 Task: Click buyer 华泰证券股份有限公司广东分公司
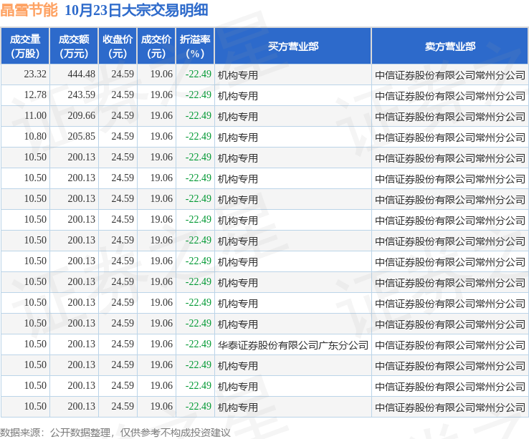(292, 344)
